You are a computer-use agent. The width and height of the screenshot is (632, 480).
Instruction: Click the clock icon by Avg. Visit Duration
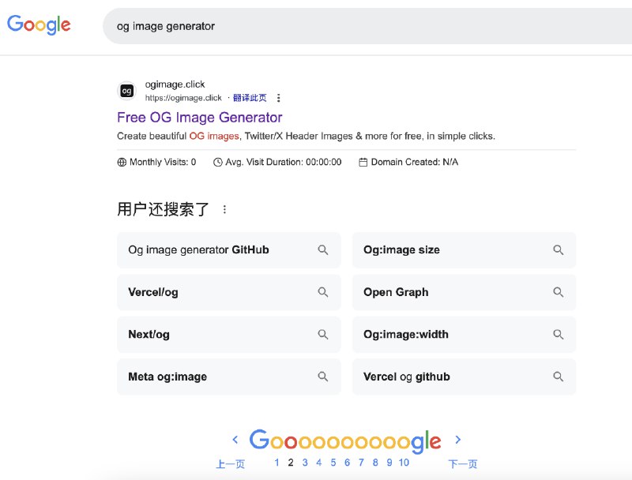[218, 162]
